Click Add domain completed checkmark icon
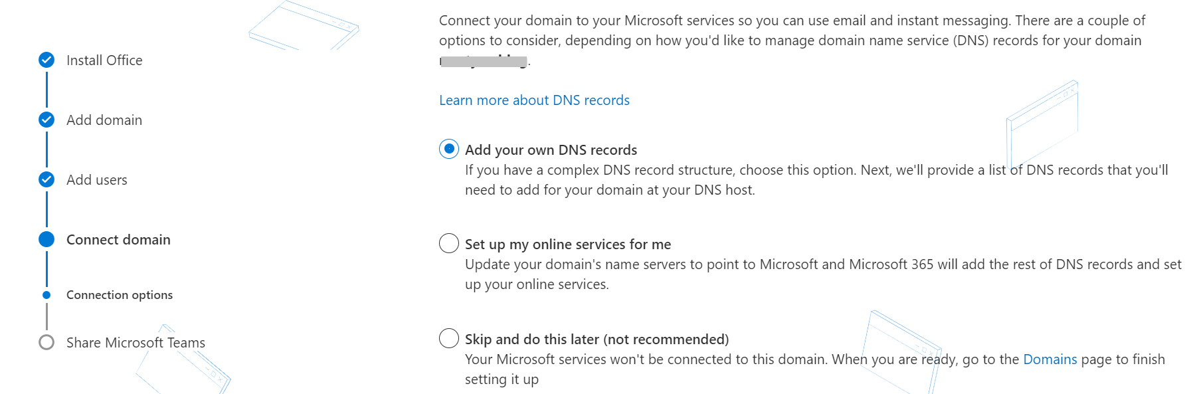 tap(46, 120)
